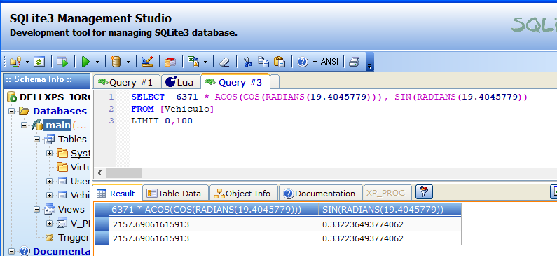557x256 pixels.
Task: Click the eraser clear icon in toolbar
Action: 224,62
